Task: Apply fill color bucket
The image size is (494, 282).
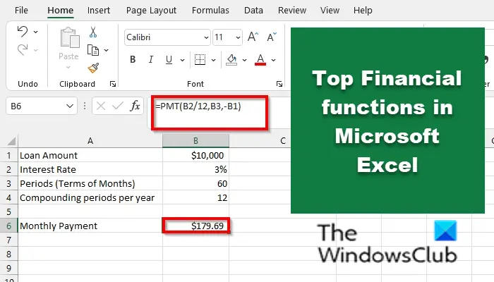Action: click(x=231, y=59)
